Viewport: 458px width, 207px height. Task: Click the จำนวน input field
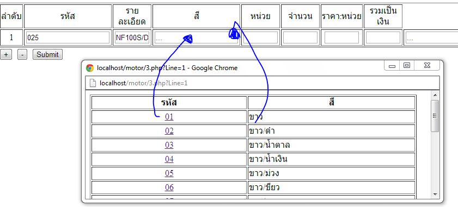pos(300,37)
